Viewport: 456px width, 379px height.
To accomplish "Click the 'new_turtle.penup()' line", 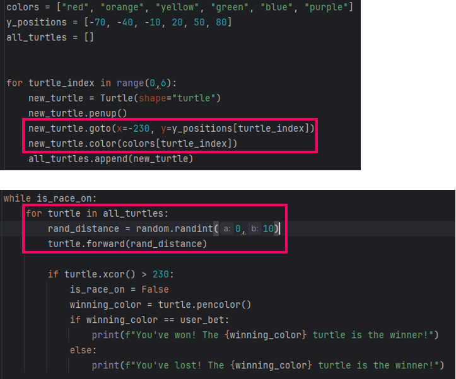I will 78,113.
